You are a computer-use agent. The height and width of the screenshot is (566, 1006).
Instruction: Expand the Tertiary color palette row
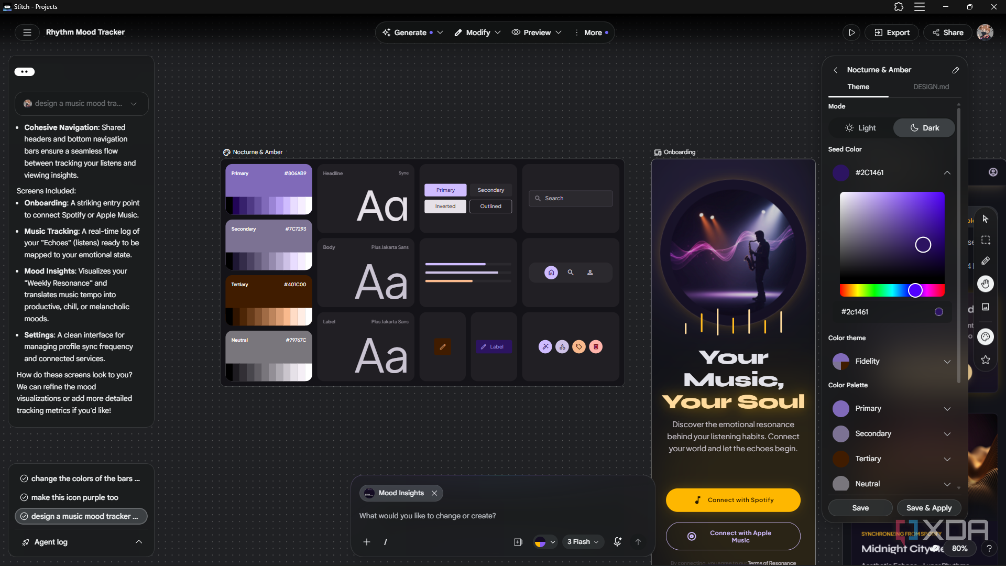(892, 459)
